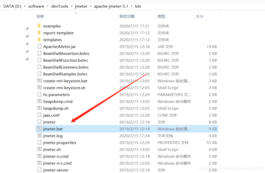Select the folder name report-template

[x=58, y=33]
